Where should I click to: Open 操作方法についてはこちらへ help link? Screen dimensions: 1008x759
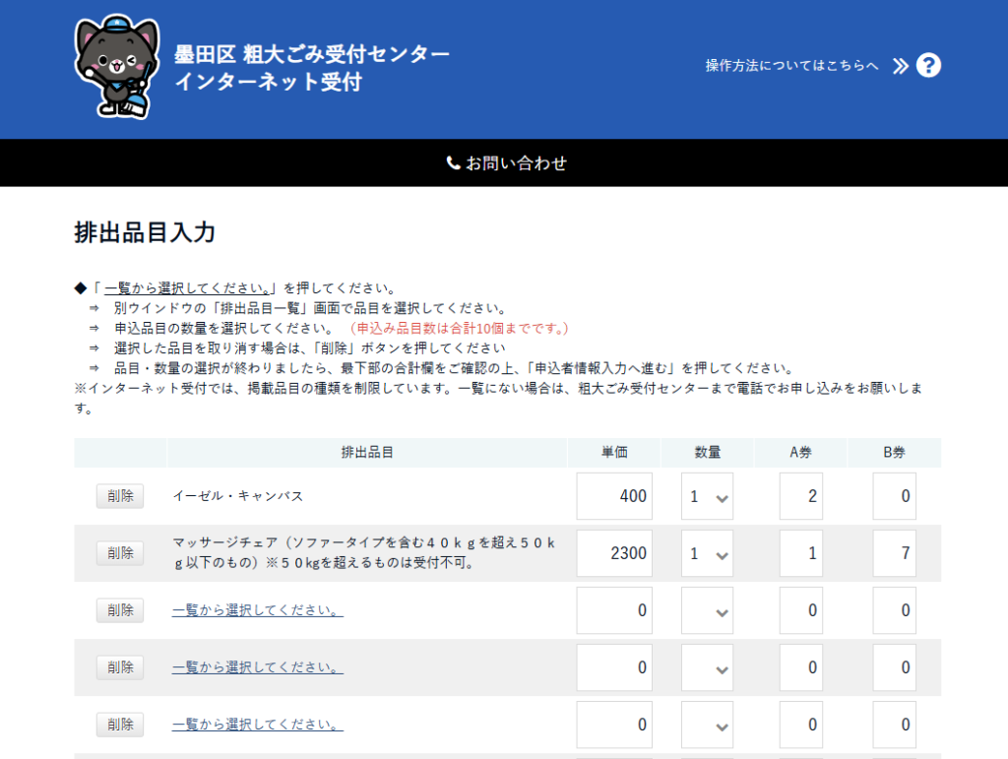(x=791, y=66)
